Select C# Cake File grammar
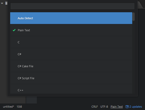The image size is (145, 110). (x=71, y=66)
